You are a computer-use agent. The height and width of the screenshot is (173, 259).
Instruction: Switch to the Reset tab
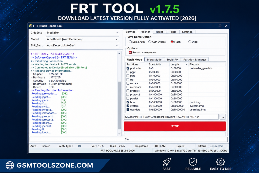pos(159,32)
